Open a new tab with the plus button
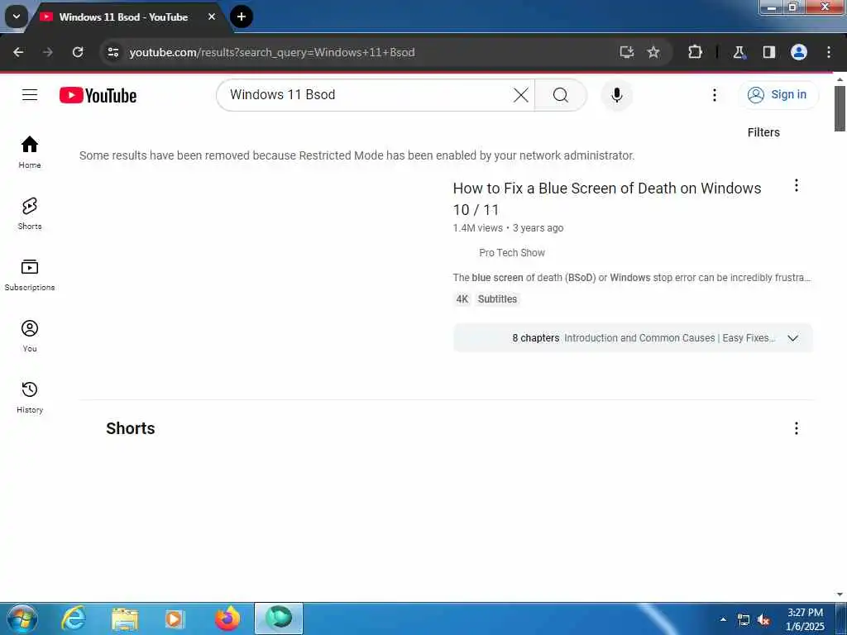Screen dimensions: 847x635 click(242, 17)
